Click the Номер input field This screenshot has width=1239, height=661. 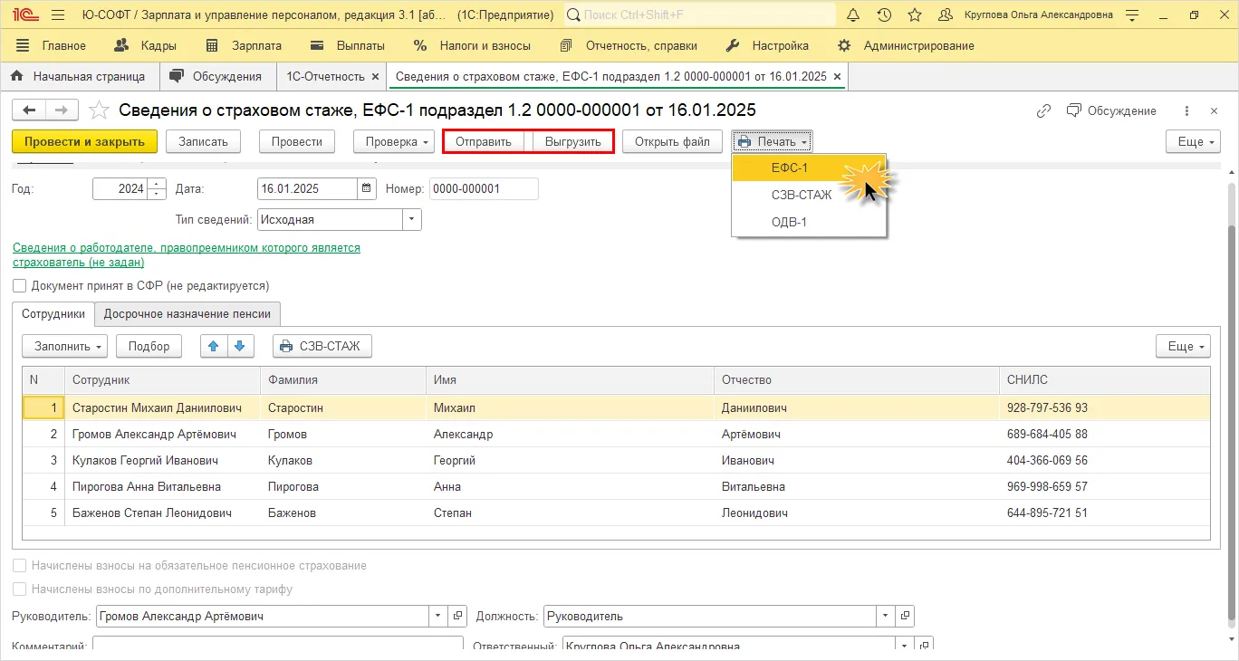pyautogui.click(x=484, y=188)
